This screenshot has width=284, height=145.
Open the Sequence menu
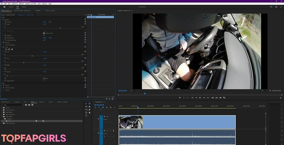(x=15, y=4)
